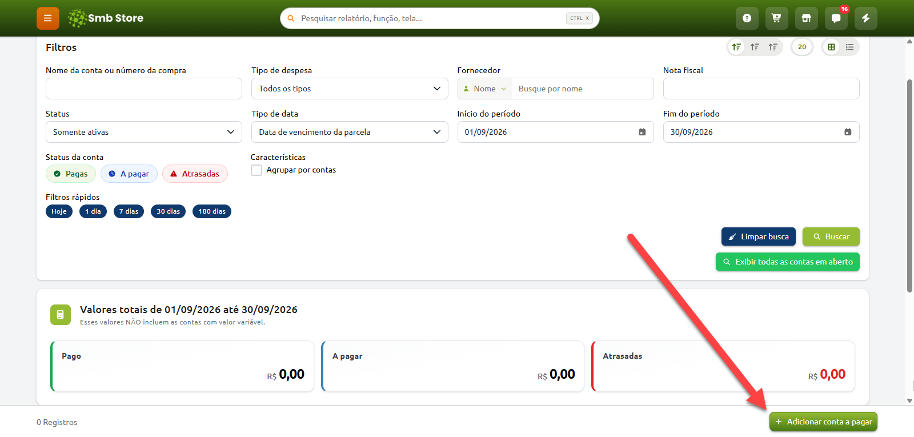Click the Início do período date field
The image size is (914, 437).
[556, 132]
